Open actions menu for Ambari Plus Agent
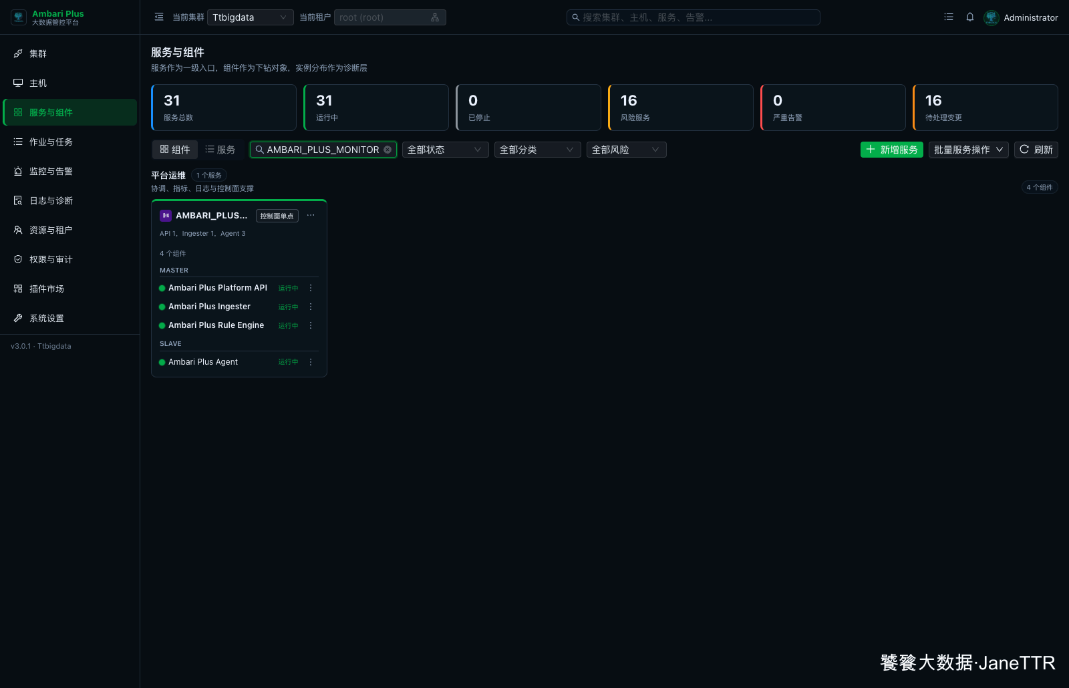This screenshot has height=688, width=1069. 311,362
